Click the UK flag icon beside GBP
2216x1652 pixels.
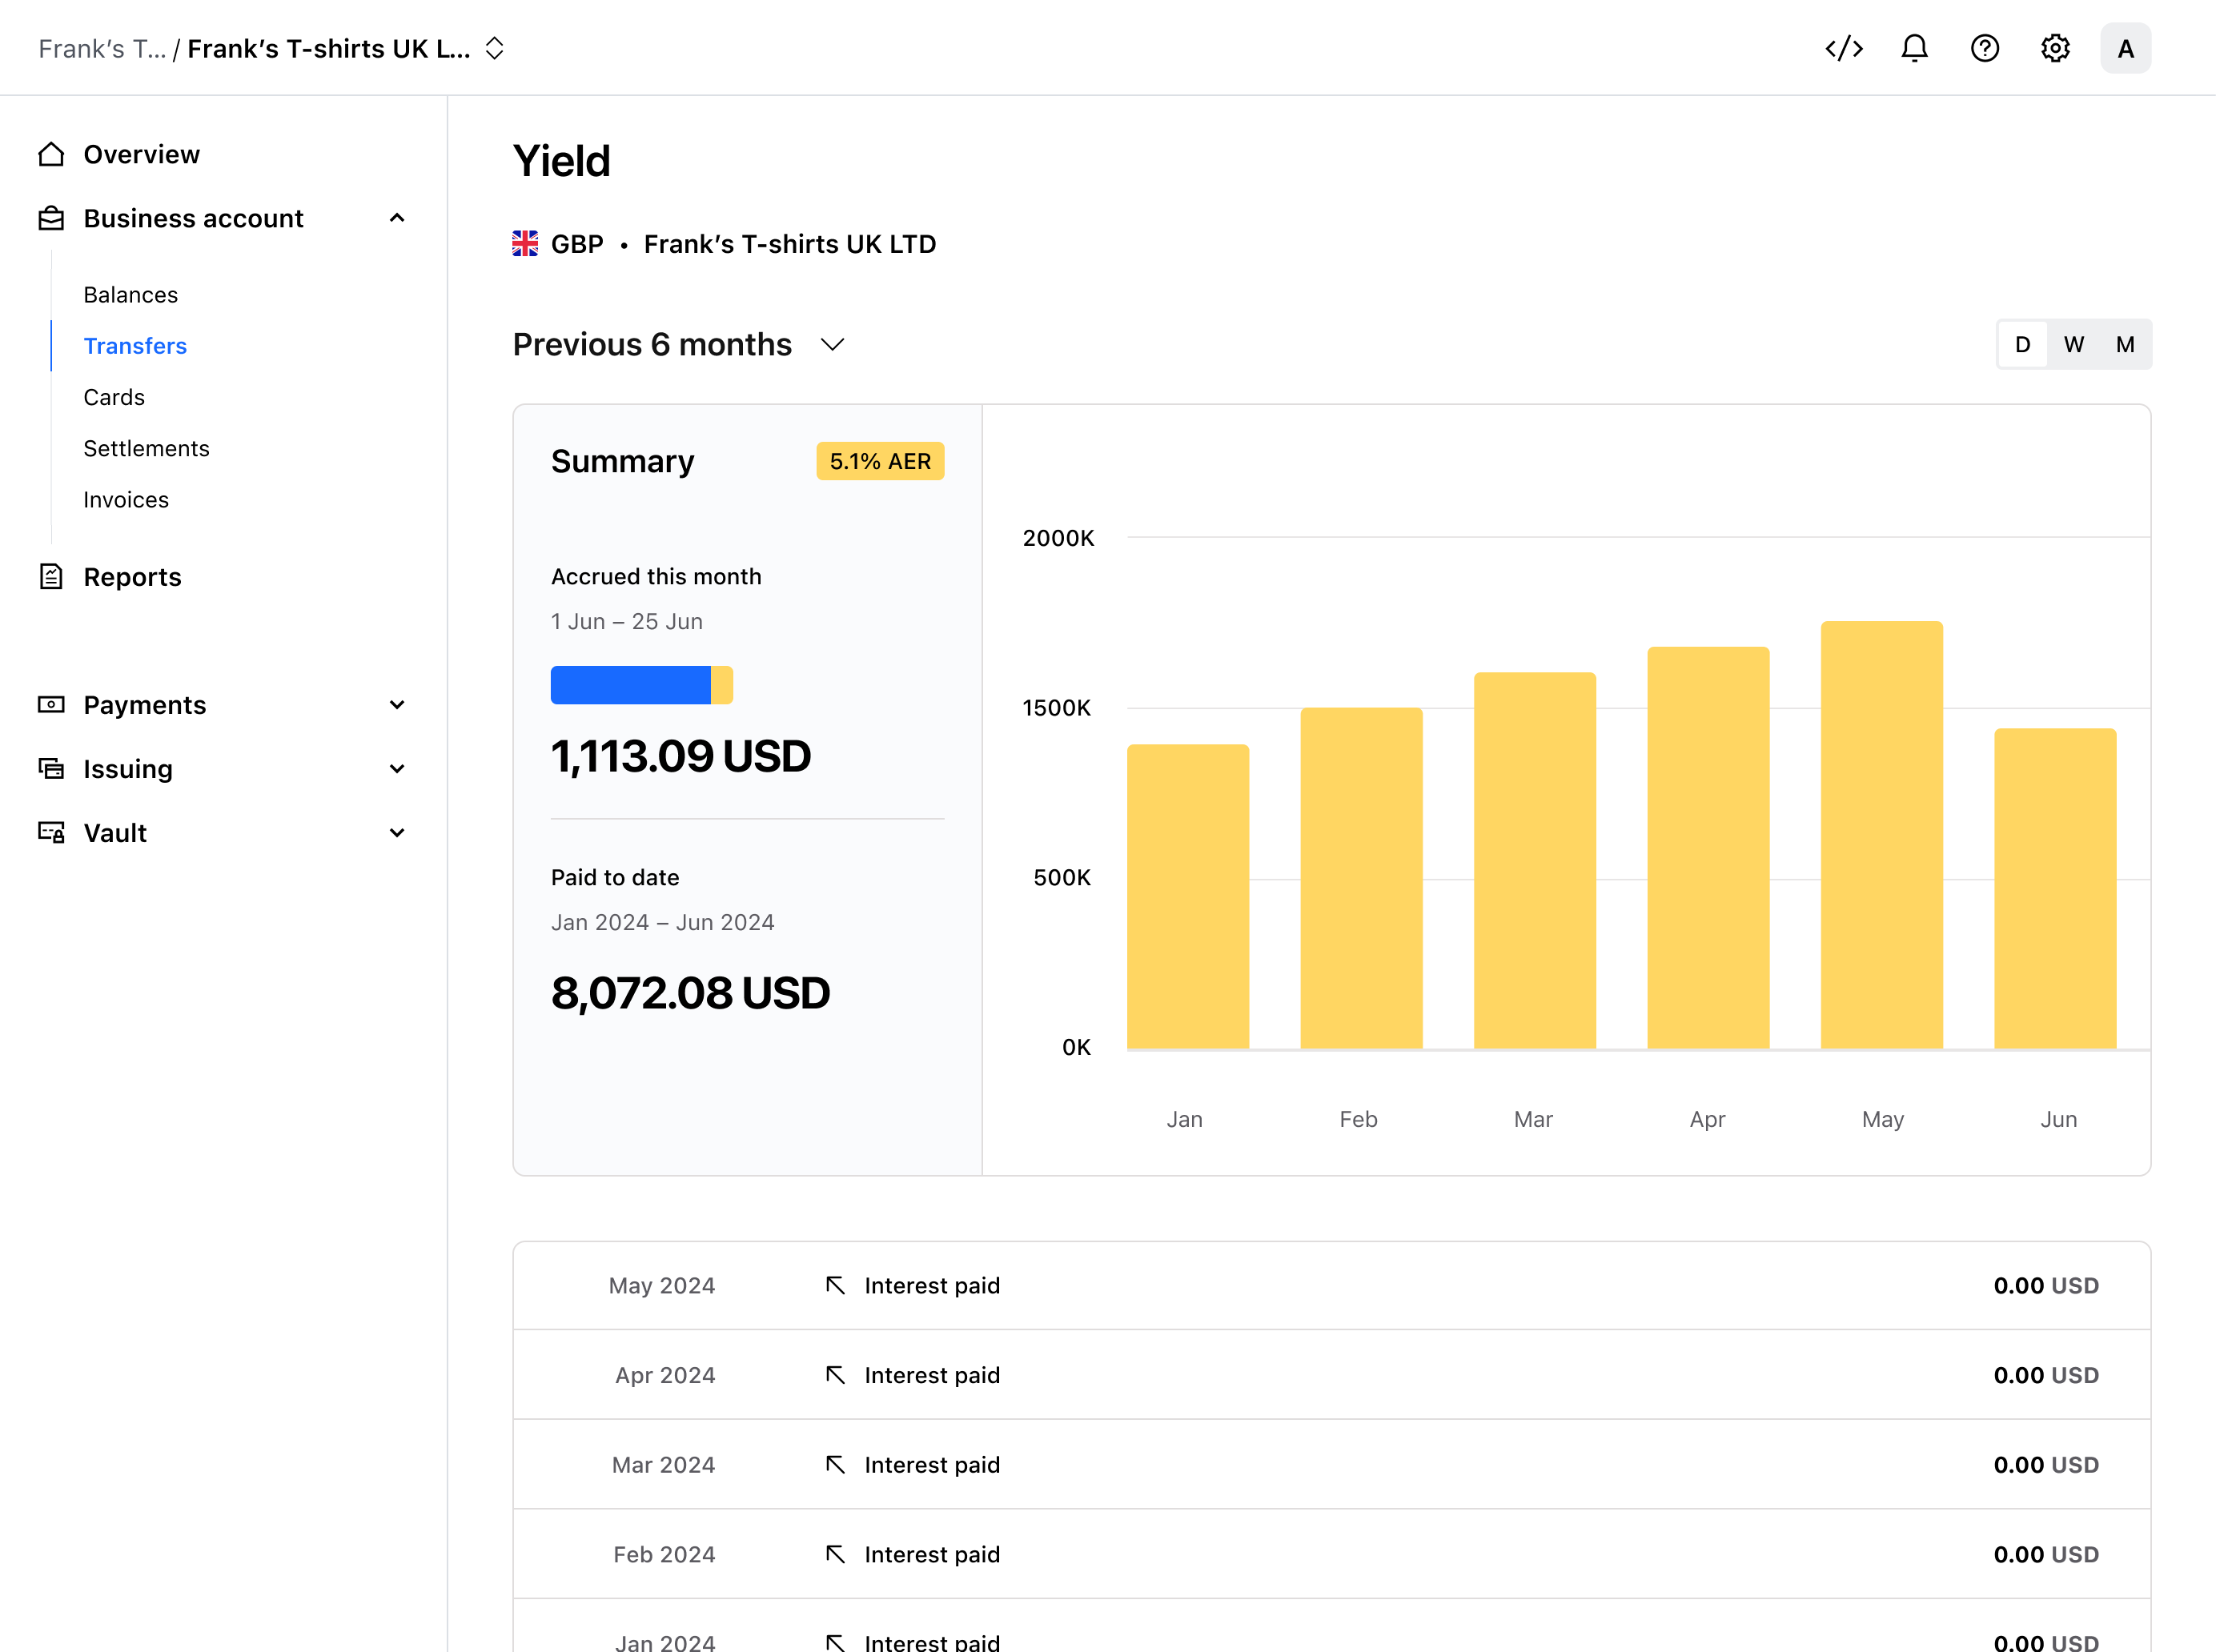pos(525,244)
